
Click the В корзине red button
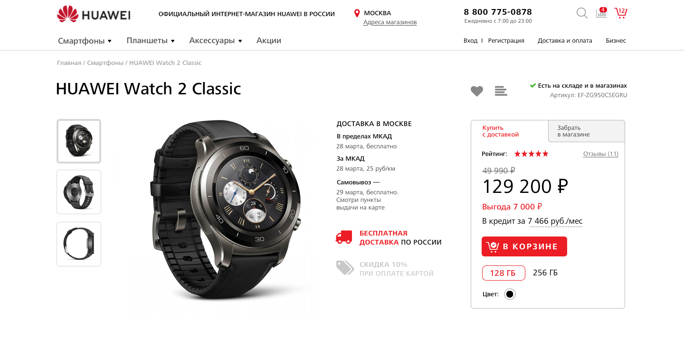point(524,246)
